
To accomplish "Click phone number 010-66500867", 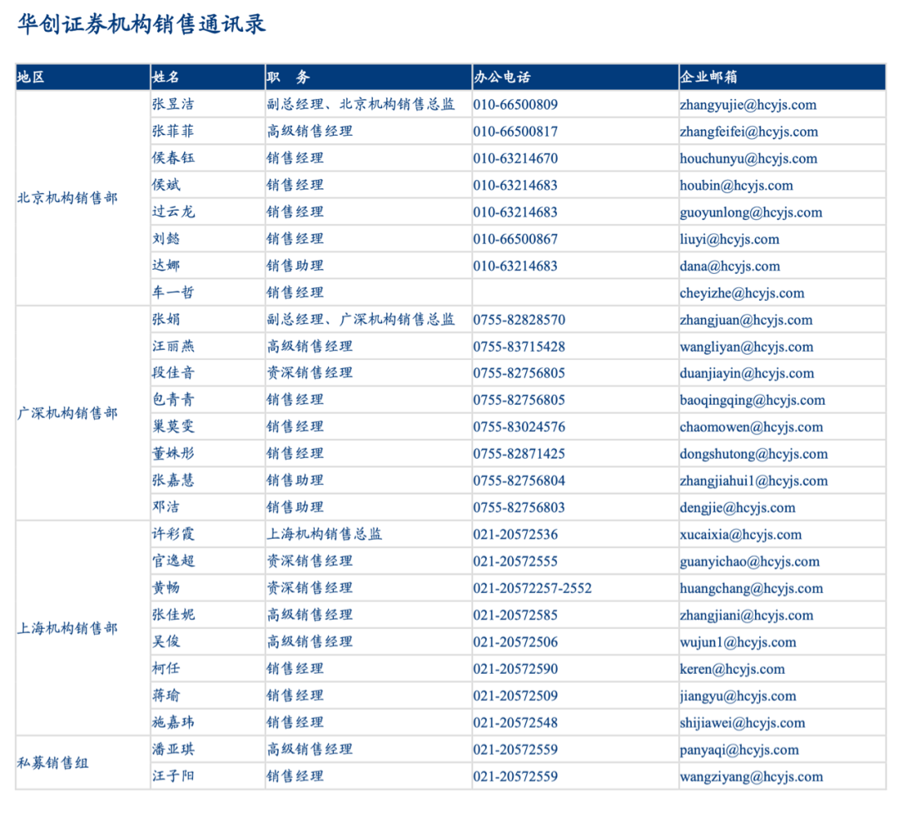I will point(515,239).
